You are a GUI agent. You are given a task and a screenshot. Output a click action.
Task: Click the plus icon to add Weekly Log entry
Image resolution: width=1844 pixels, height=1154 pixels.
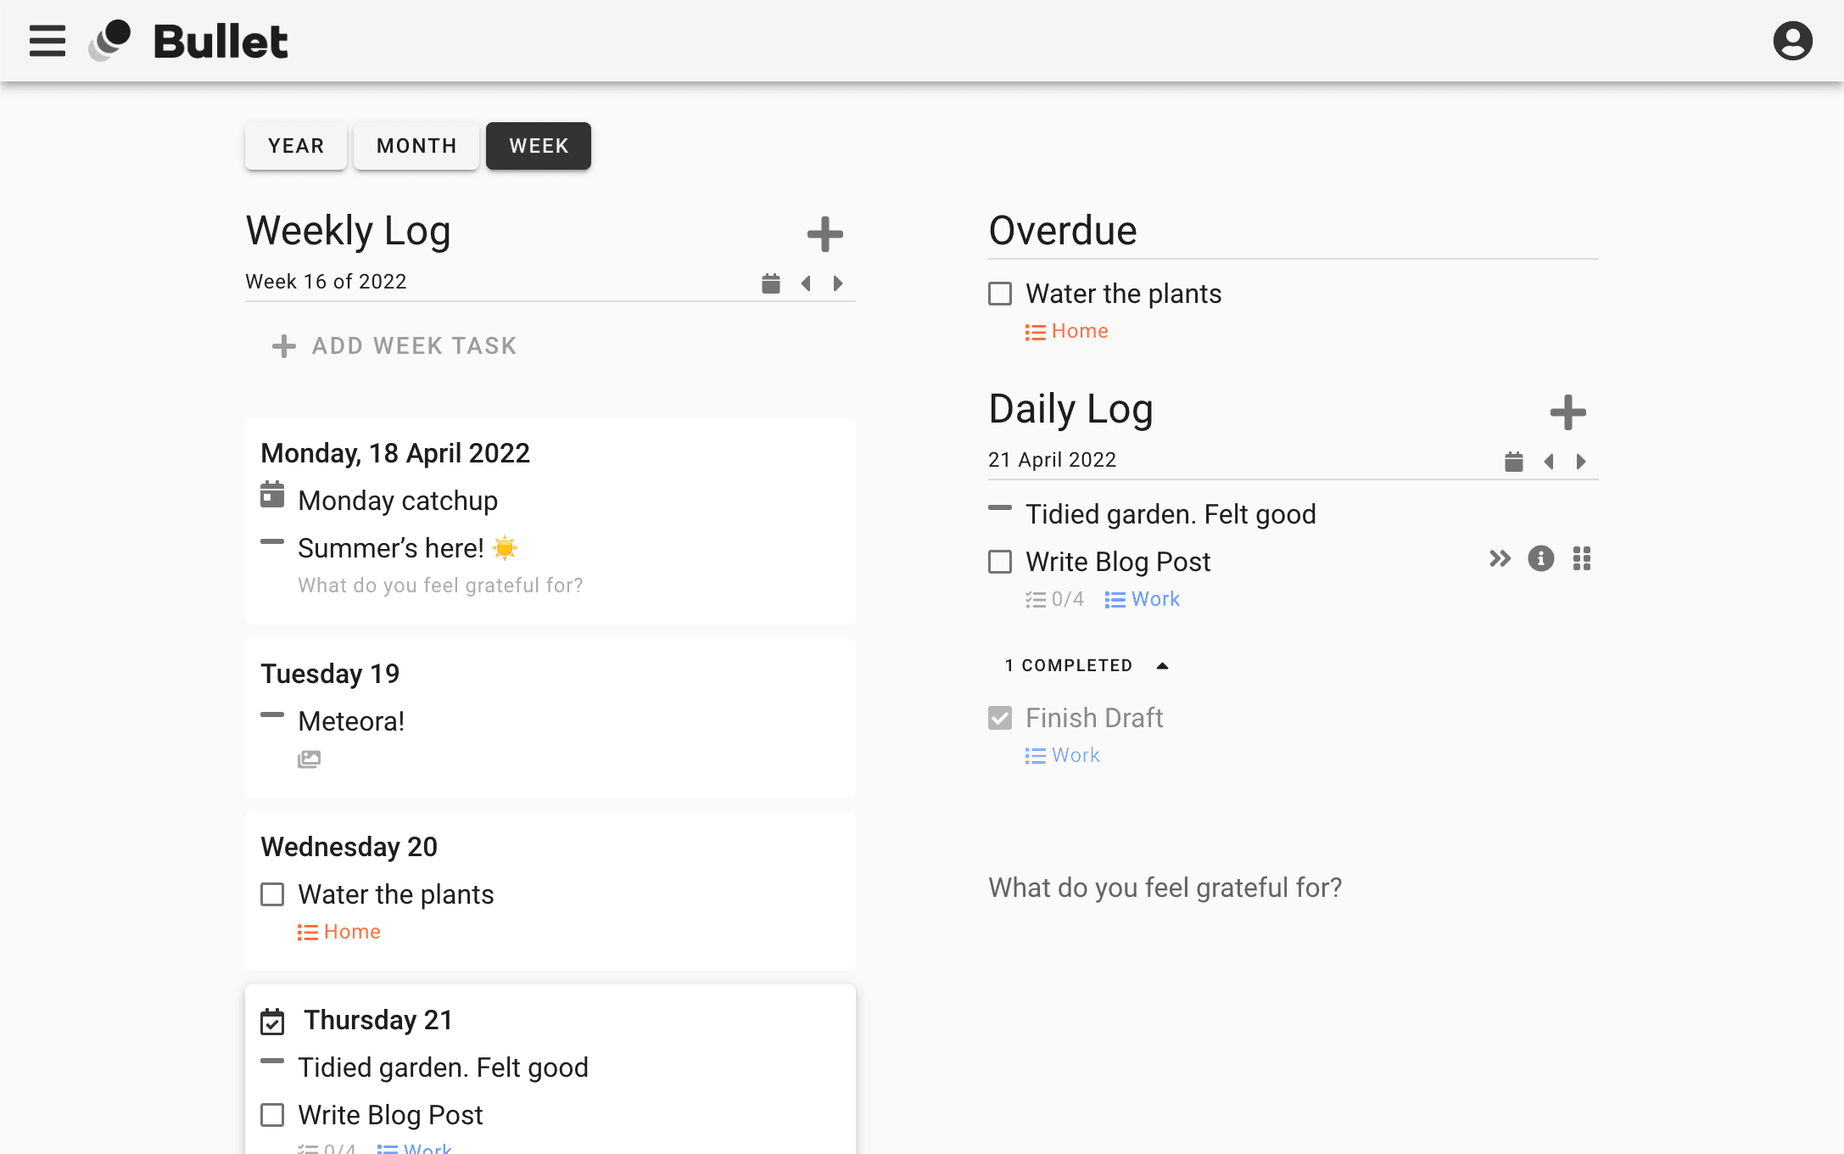coord(825,234)
